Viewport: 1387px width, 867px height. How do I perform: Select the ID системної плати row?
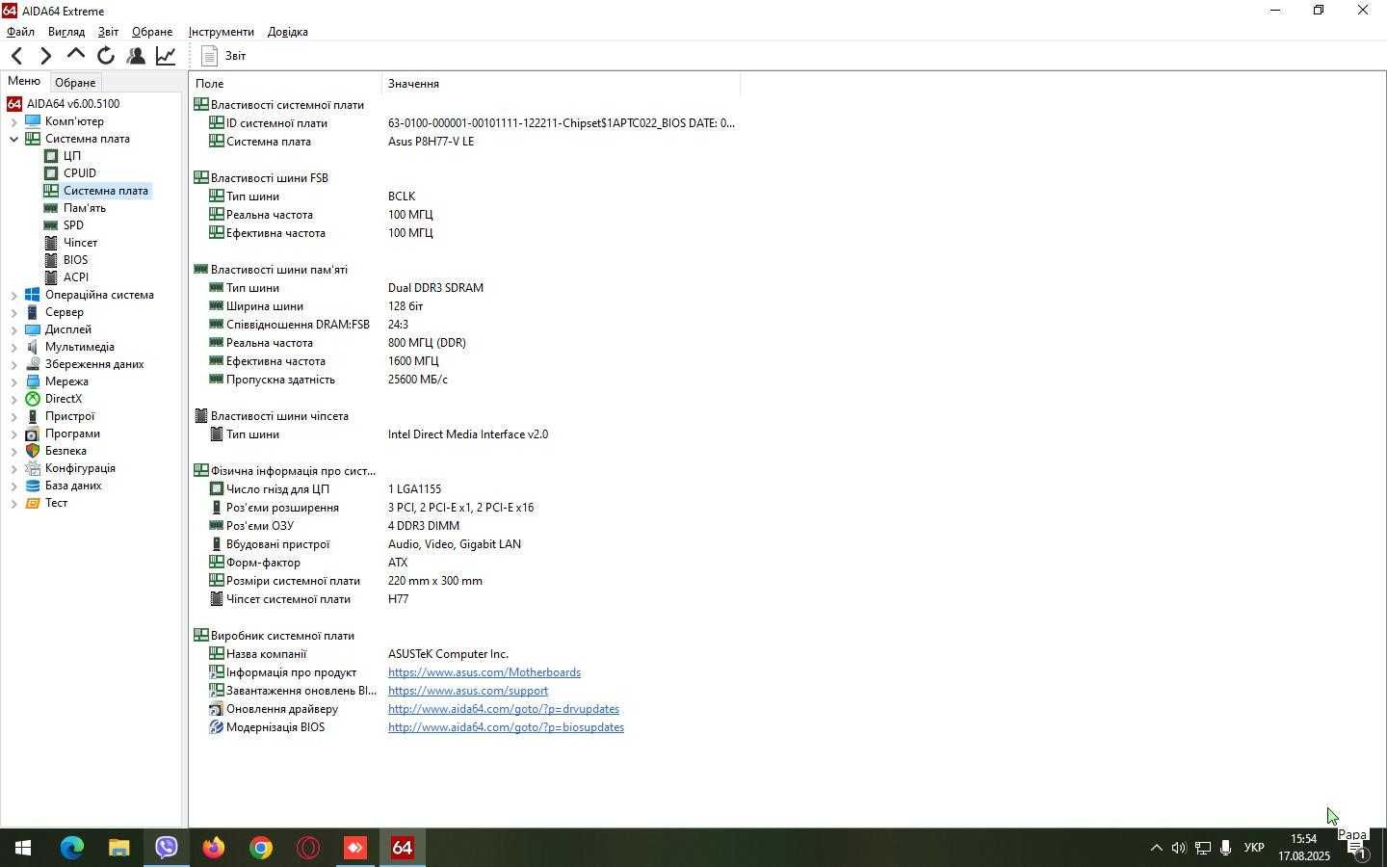[465, 123]
